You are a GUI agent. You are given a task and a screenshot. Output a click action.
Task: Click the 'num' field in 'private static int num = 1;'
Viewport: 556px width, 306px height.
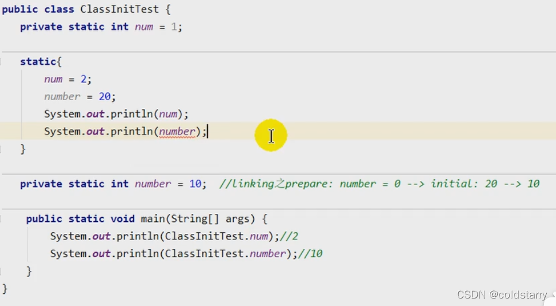(x=144, y=27)
